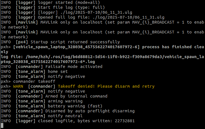Click the 'process has finished' bold message
The width and height of the screenshot is (205, 129).
coord(167,47)
